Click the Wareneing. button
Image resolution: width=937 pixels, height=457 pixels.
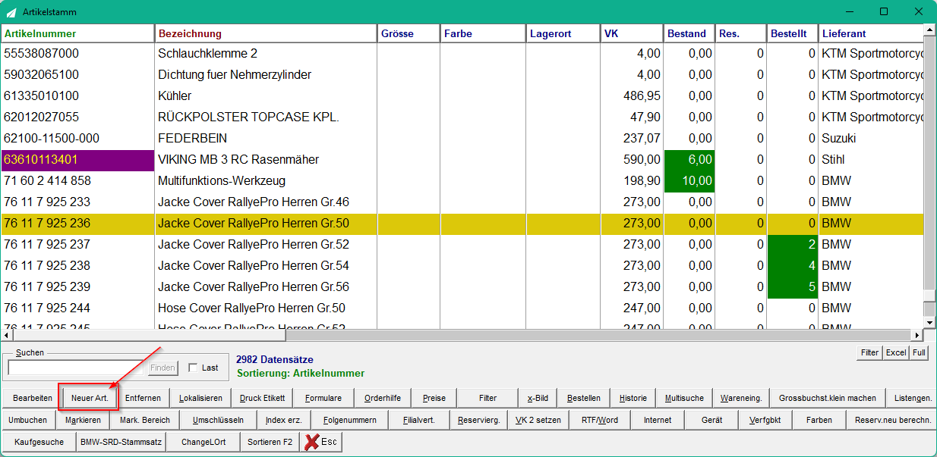[x=740, y=398]
